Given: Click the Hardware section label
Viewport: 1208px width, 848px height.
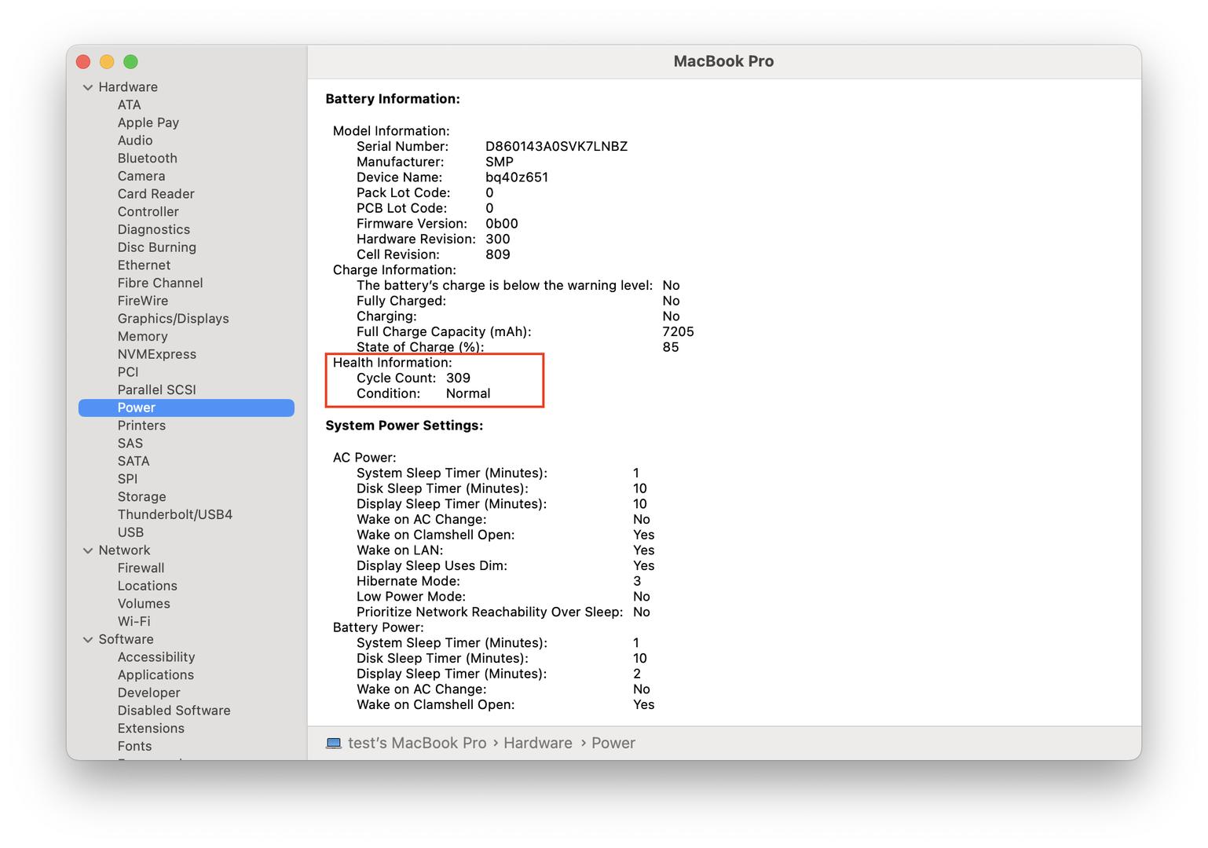Looking at the screenshot, I should tap(128, 87).
